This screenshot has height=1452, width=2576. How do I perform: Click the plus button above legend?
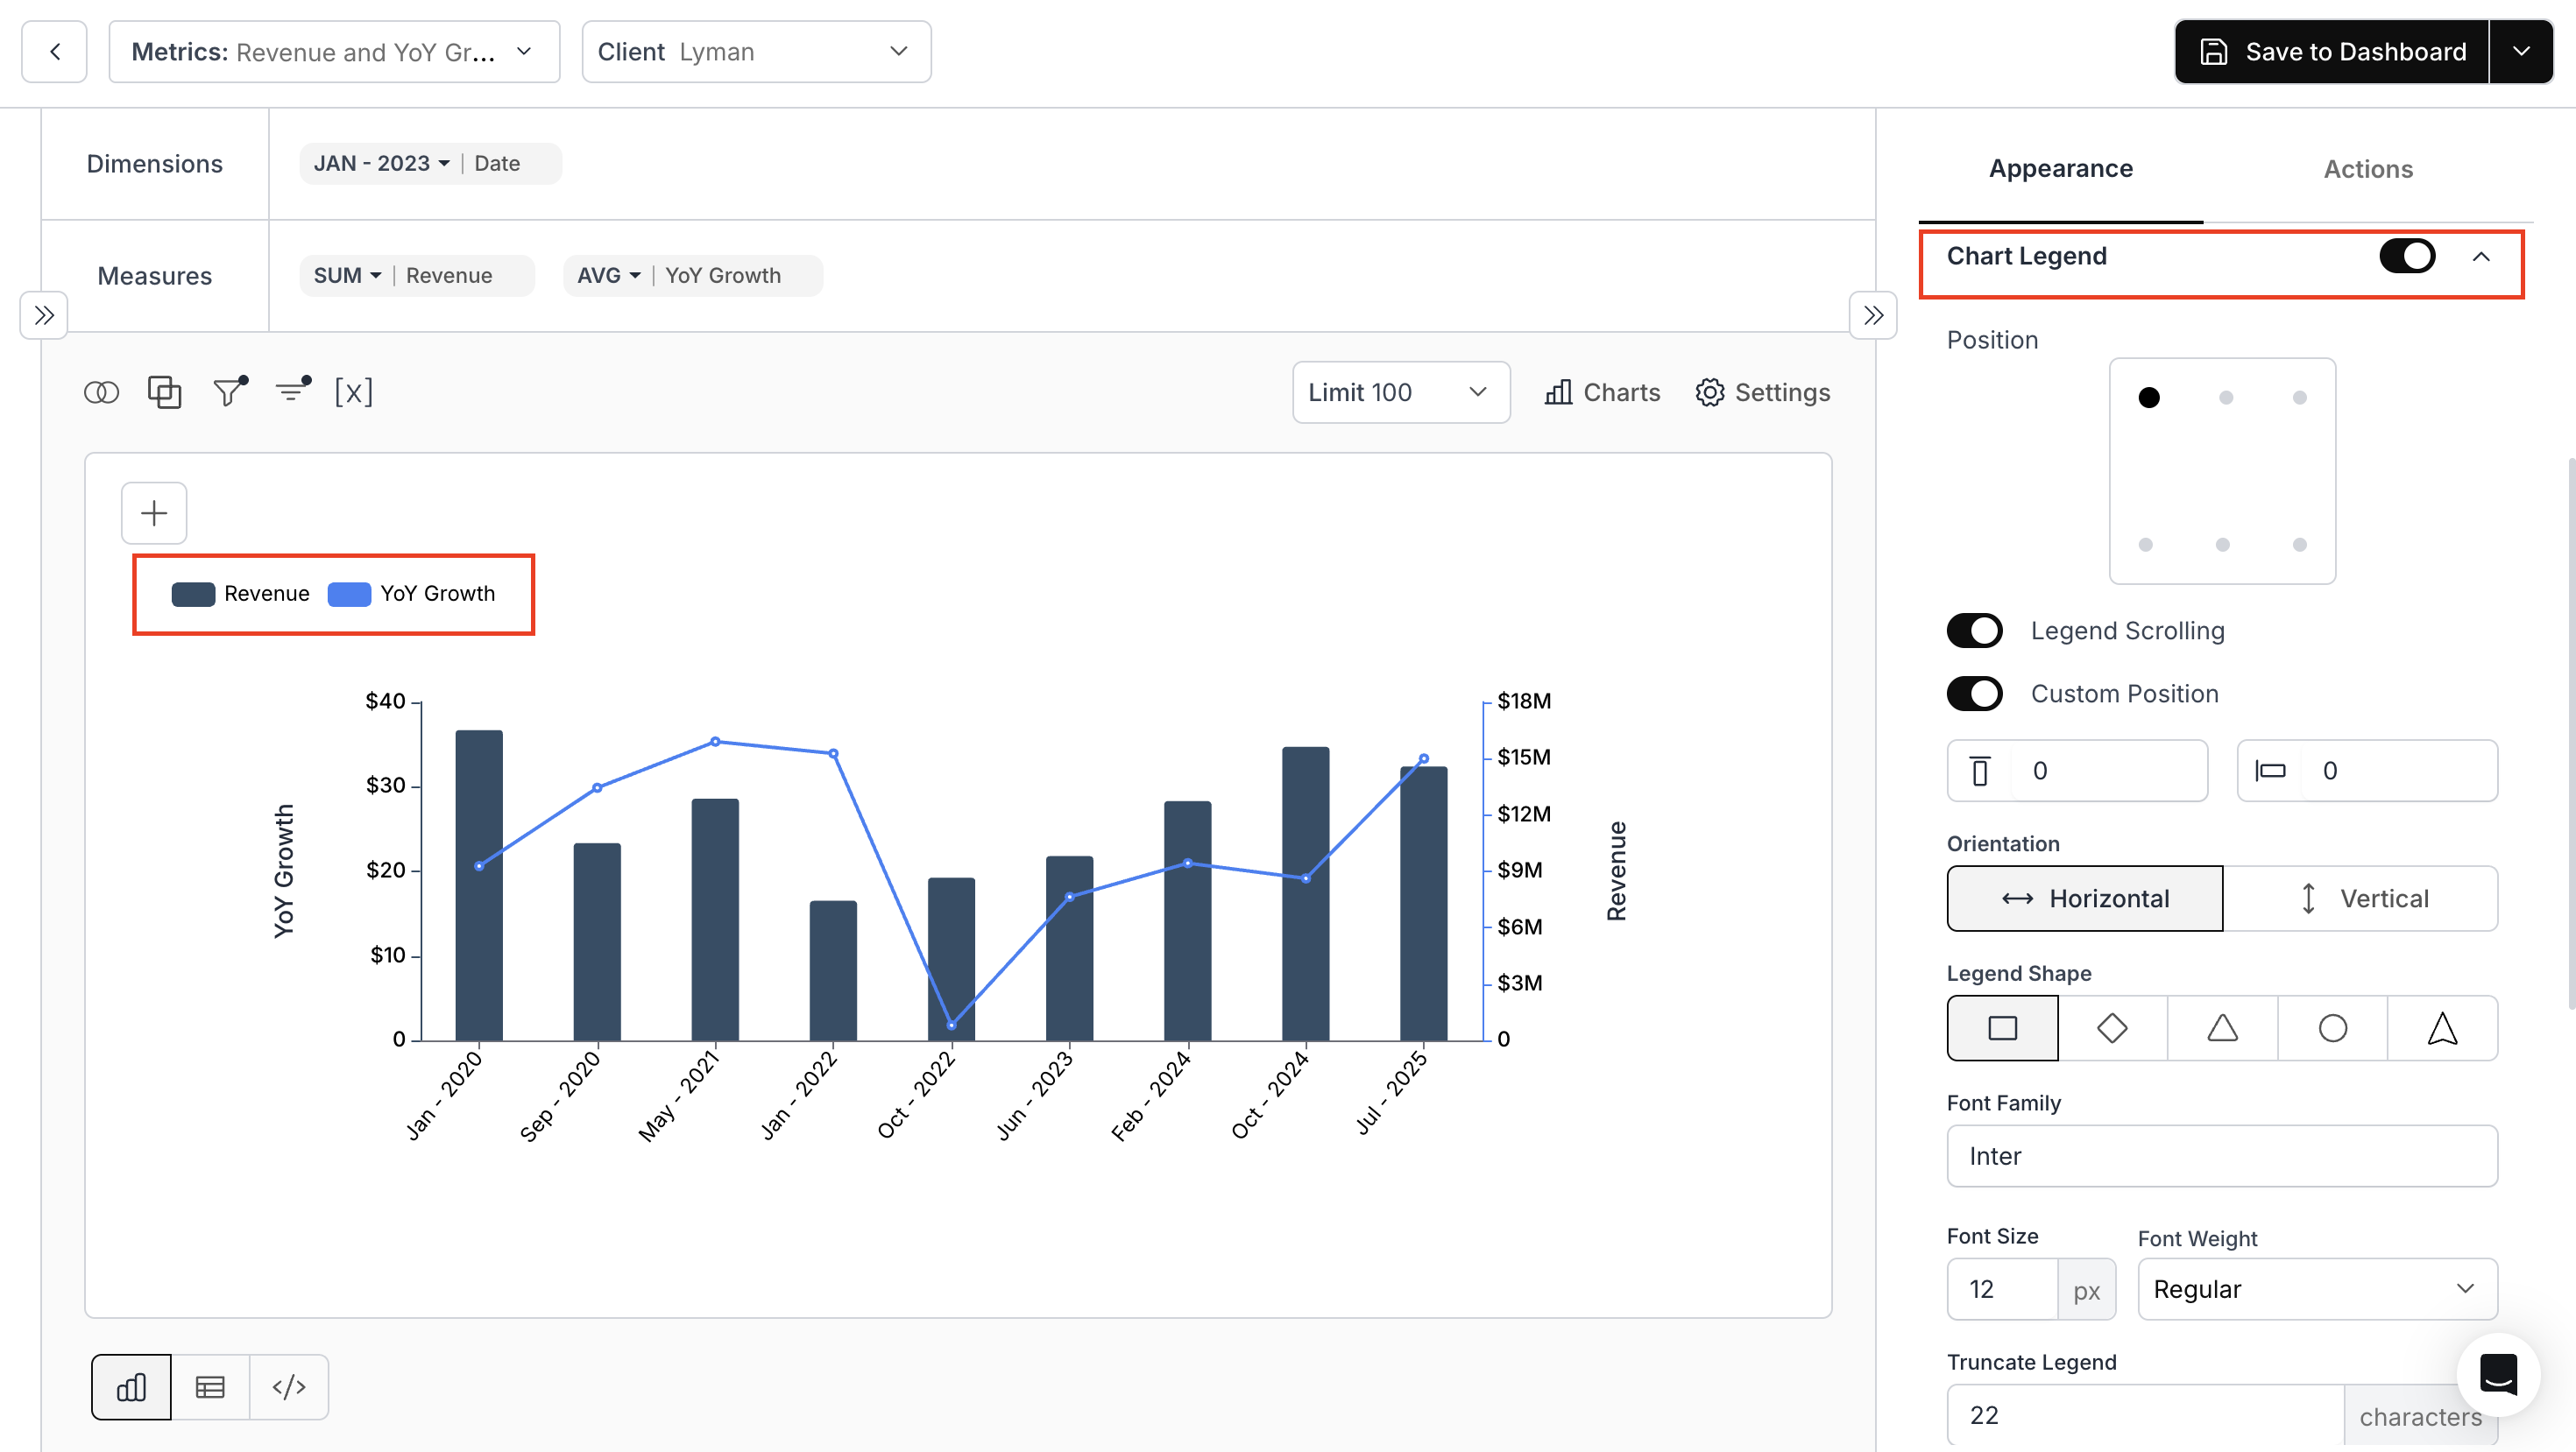(x=154, y=512)
